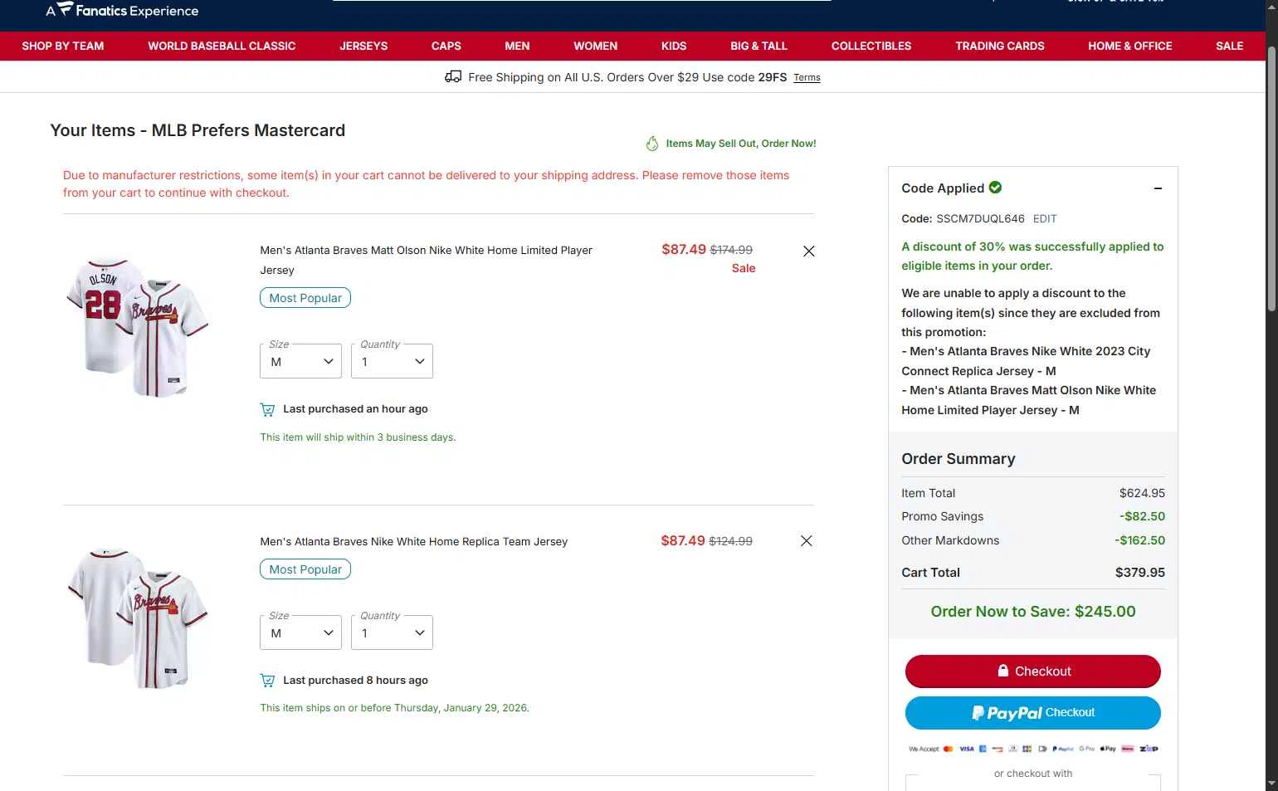The image size is (1278, 791).
Task: Open Size dropdown for Matt Olson jersey
Action: tap(300, 361)
